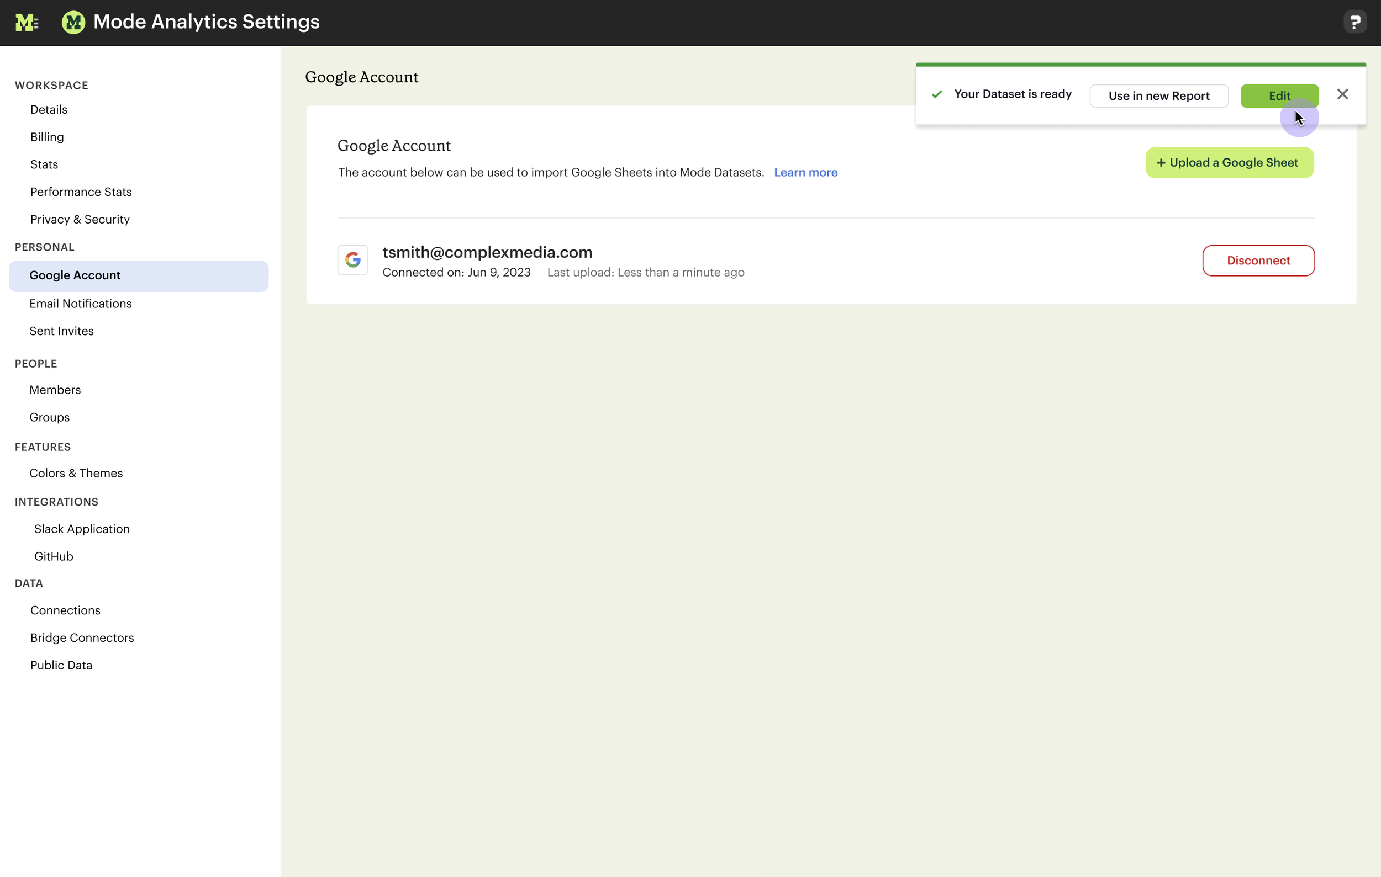Click the Mode logo icon in top-left
The width and height of the screenshot is (1381, 877).
coord(27,22)
